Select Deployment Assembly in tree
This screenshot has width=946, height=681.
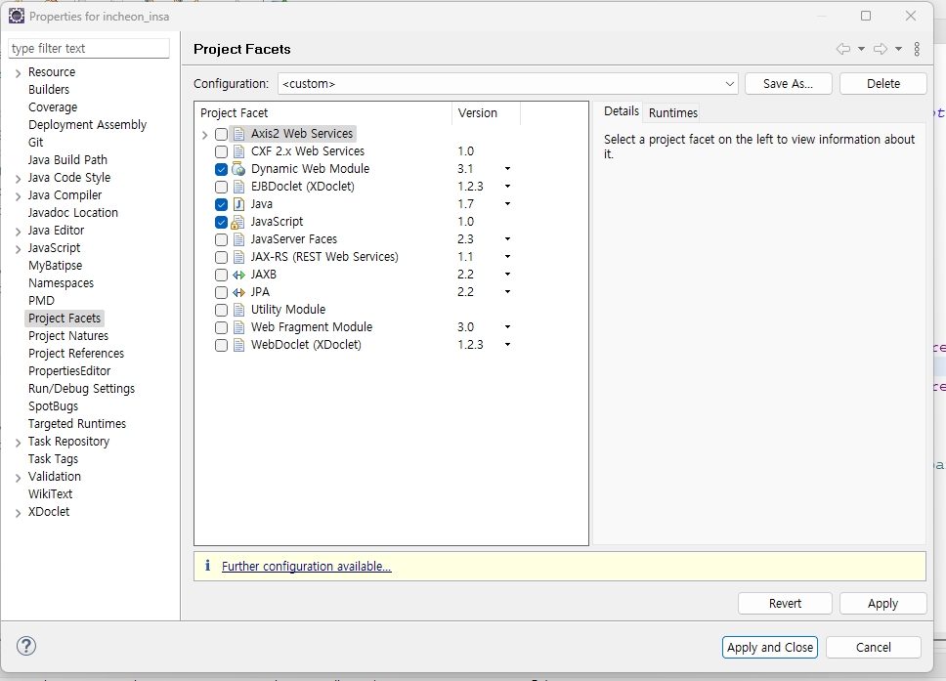click(88, 125)
